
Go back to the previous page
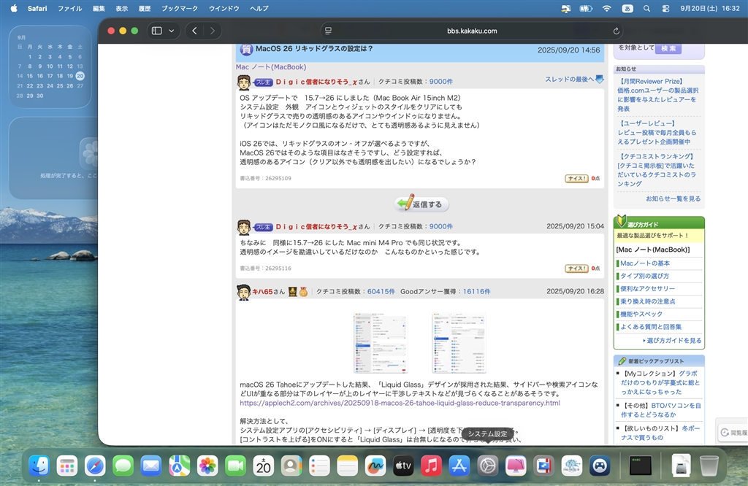pyautogui.click(x=194, y=31)
